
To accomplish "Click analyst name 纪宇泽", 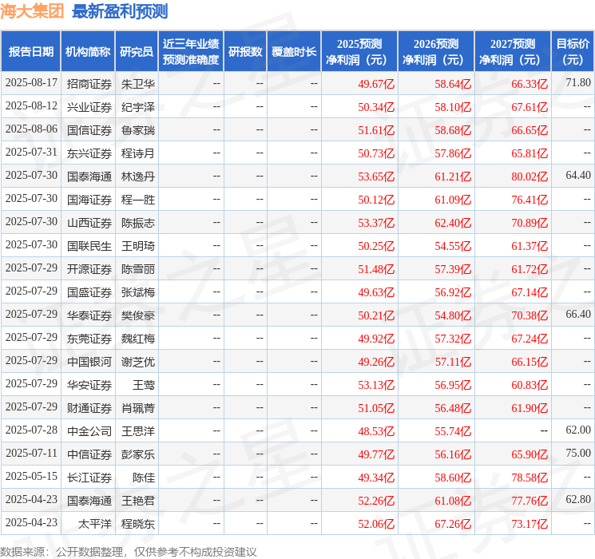I will coord(137,107).
